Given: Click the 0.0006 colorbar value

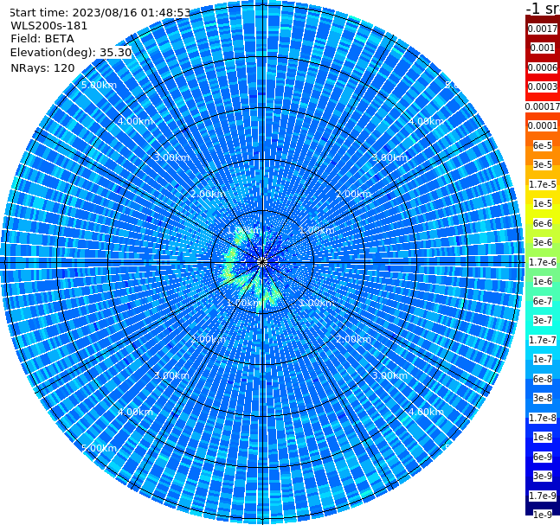Looking at the screenshot, I should [x=543, y=67].
